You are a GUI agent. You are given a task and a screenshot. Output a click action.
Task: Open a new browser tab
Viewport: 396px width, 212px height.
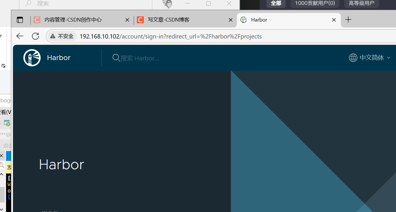click(348, 20)
